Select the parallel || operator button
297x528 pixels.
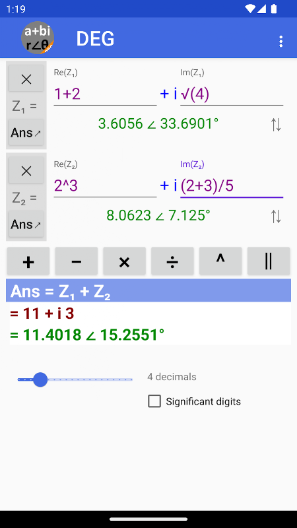269,261
